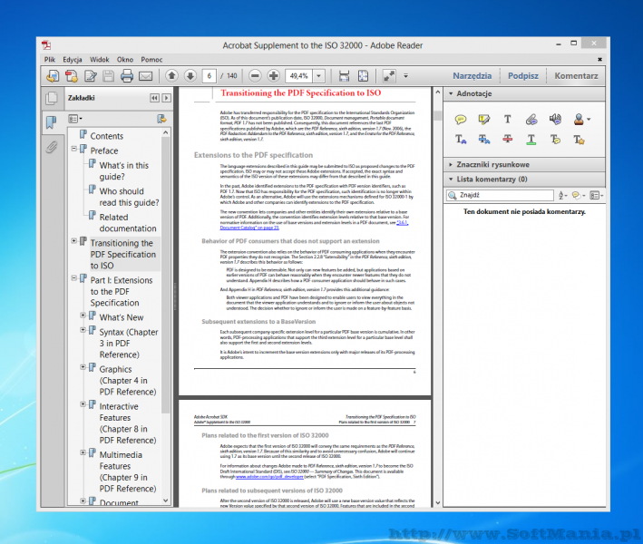Viewport: 643px width, 544px height.
Task: Collapse the Lista komentarzy section
Action: point(451,180)
